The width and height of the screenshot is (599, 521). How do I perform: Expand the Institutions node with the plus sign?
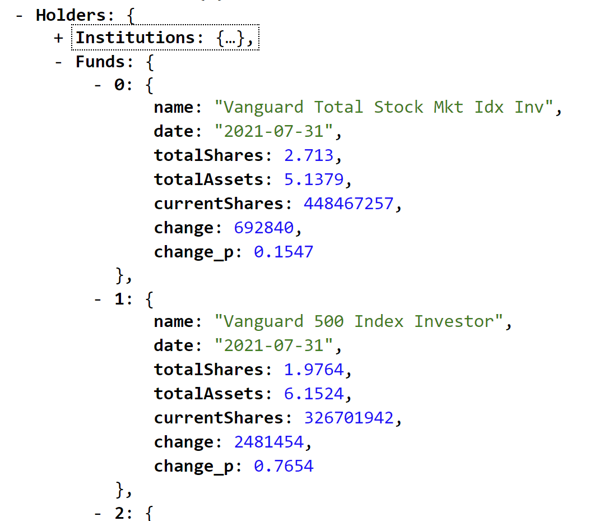(x=58, y=38)
